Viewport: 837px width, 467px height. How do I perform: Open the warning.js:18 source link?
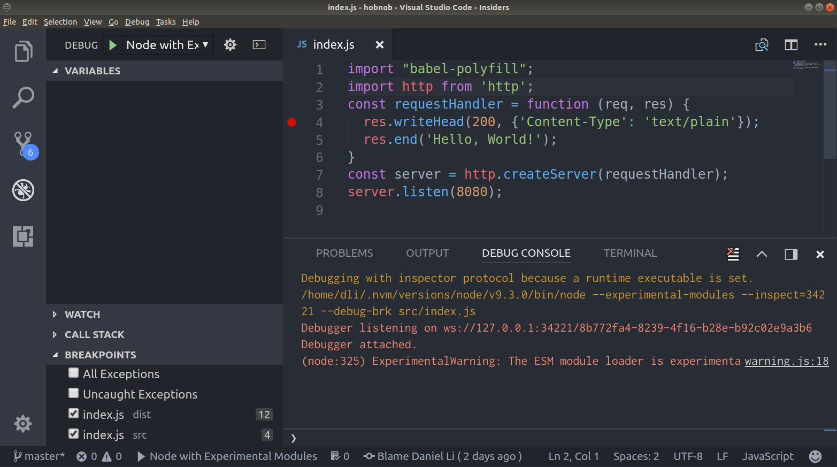click(786, 361)
